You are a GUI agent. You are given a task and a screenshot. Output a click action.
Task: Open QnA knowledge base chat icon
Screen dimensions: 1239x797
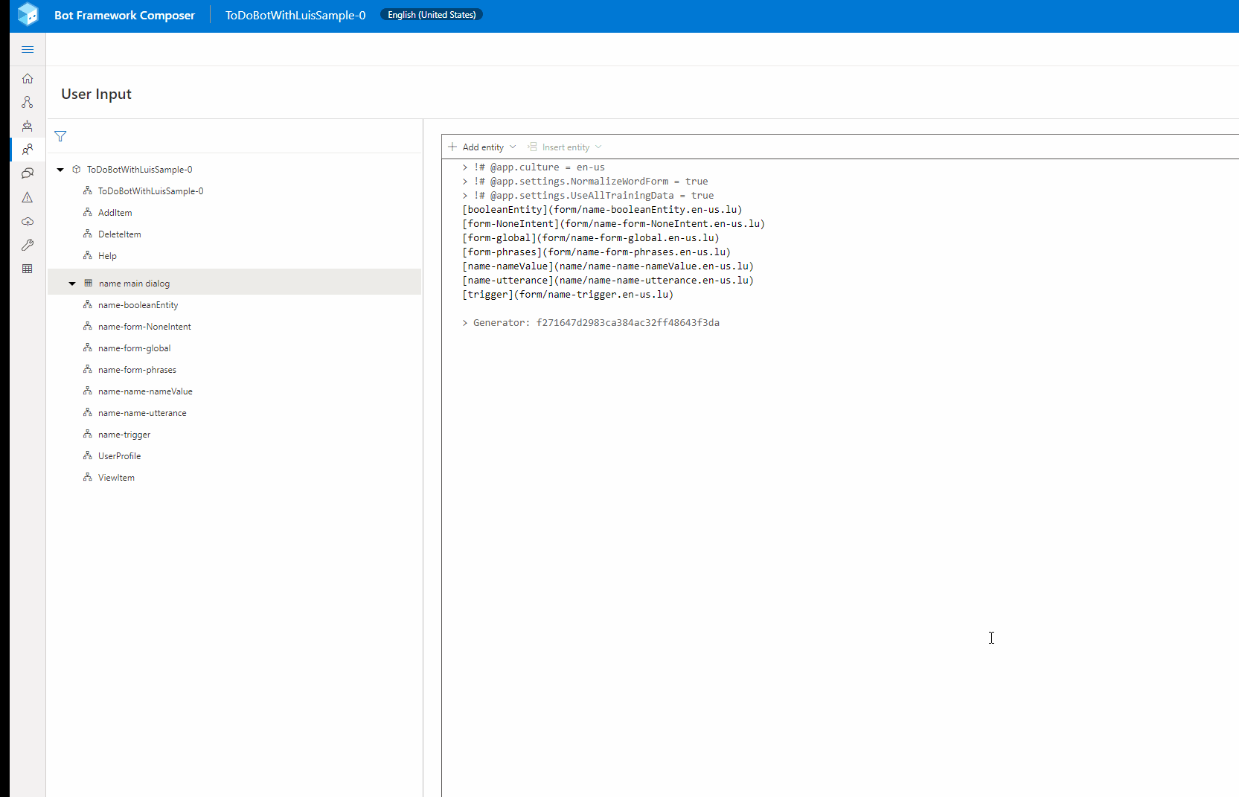(x=28, y=173)
